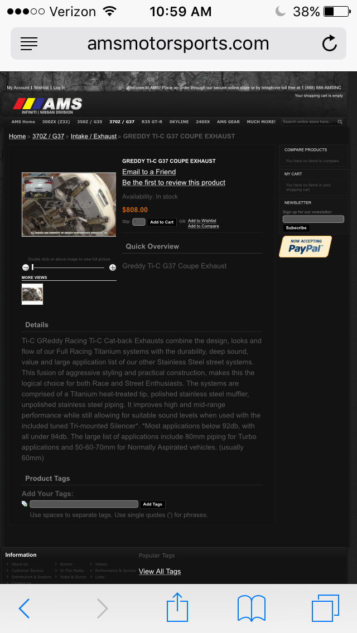The image size is (357, 633).
Task: Tap the Safari back arrow
Action: tap(24, 608)
